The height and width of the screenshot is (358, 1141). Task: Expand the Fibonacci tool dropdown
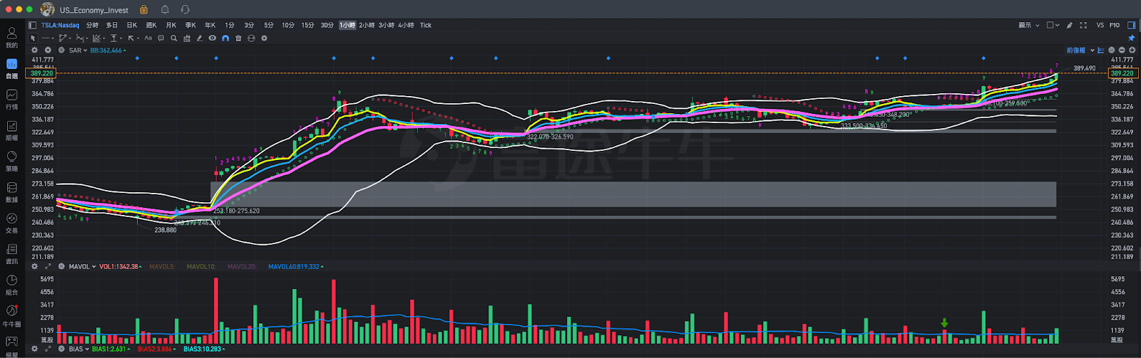coord(104,38)
